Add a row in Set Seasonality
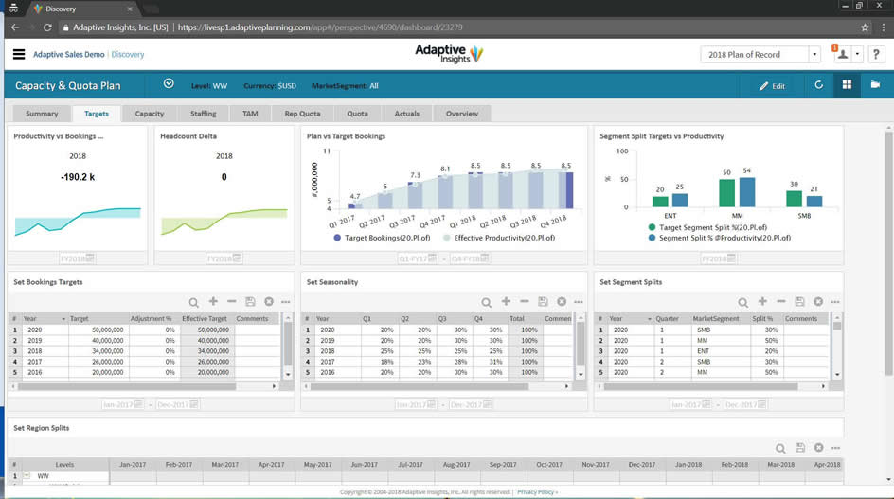 (506, 301)
